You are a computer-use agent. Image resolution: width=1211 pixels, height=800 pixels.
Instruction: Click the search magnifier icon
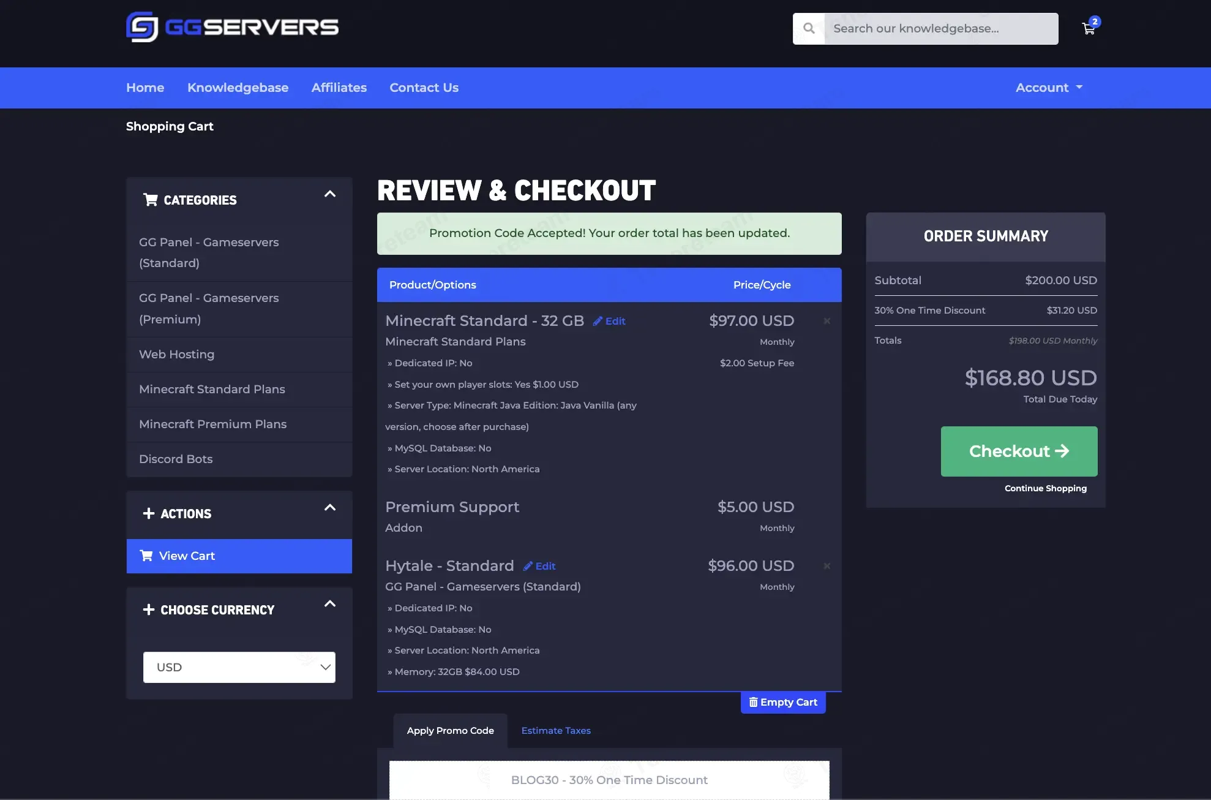pyautogui.click(x=809, y=29)
